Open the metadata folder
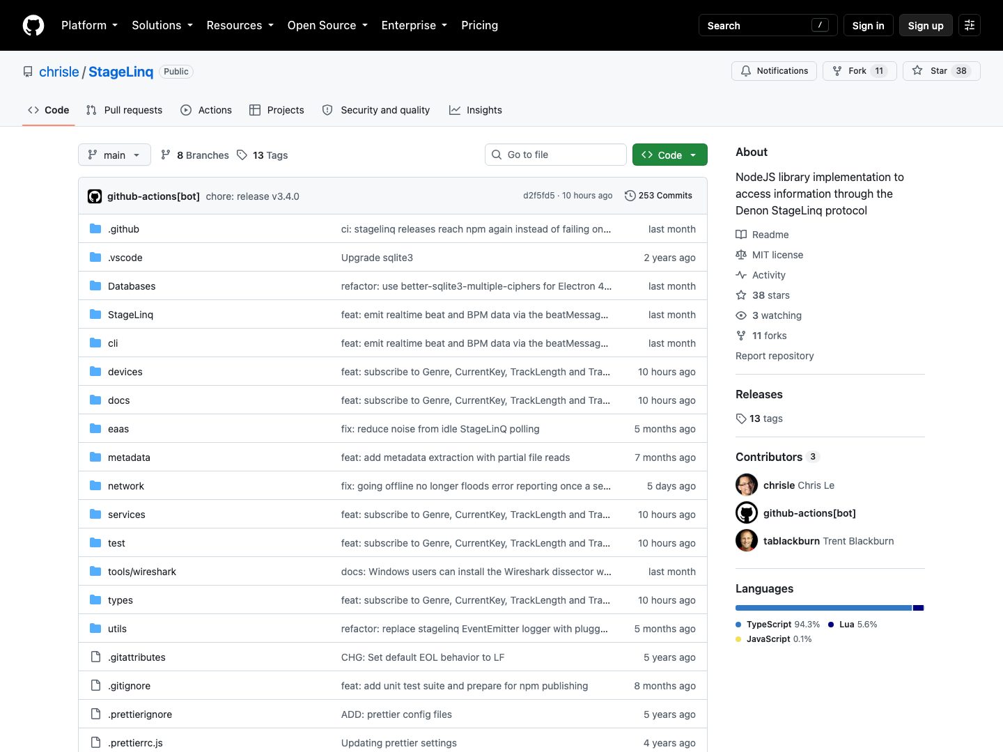The image size is (1003, 752). point(129,457)
